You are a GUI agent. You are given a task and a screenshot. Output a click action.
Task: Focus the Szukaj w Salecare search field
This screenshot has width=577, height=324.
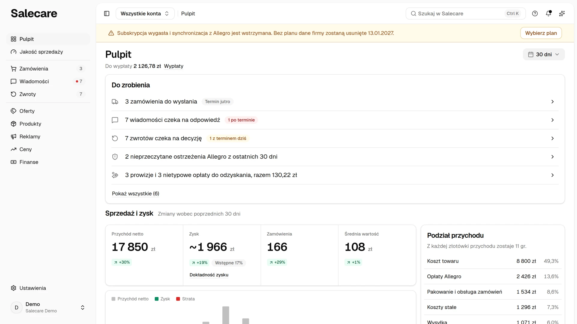coord(466,13)
